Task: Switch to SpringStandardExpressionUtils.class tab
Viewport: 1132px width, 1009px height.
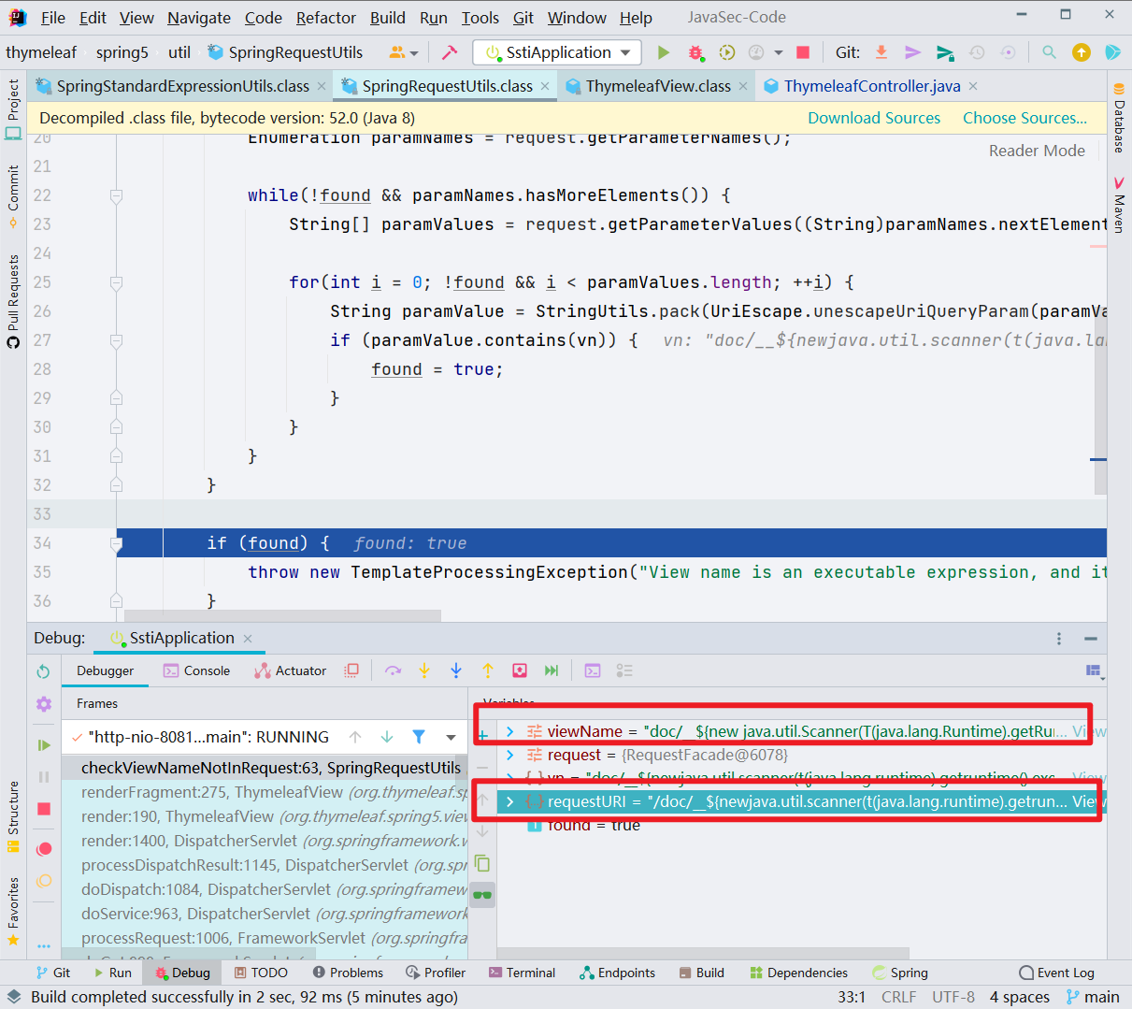Action: tap(182, 86)
